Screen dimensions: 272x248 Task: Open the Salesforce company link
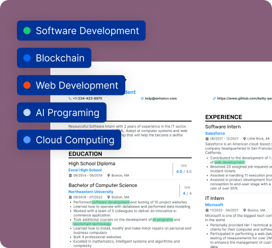(x=215, y=133)
